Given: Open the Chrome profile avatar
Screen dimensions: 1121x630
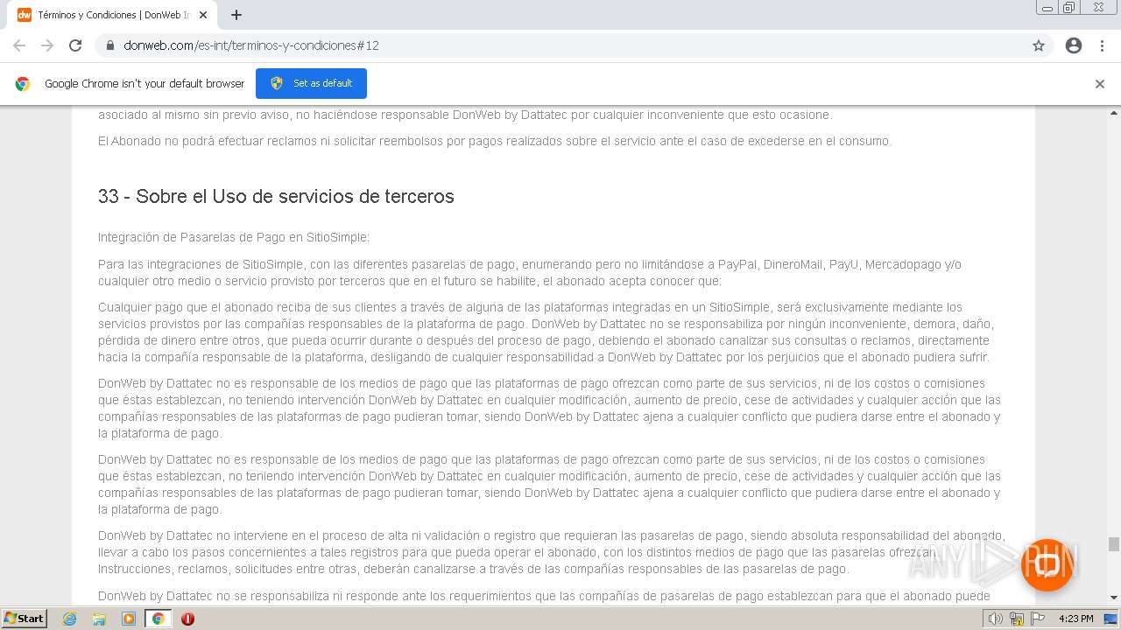Looking at the screenshot, I should (x=1074, y=45).
